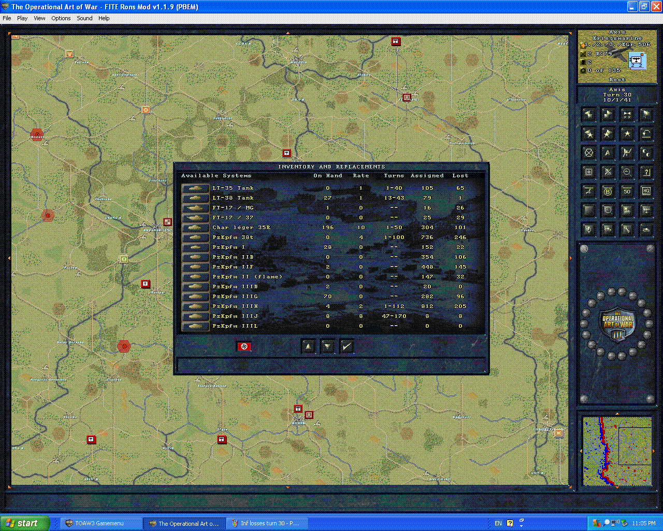Select the PzKpfw IIID system name
This screenshot has width=663, height=531.
[x=235, y=287]
